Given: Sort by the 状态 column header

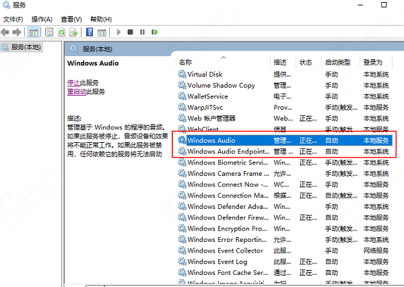Looking at the screenshot, I should click(306, 62).
